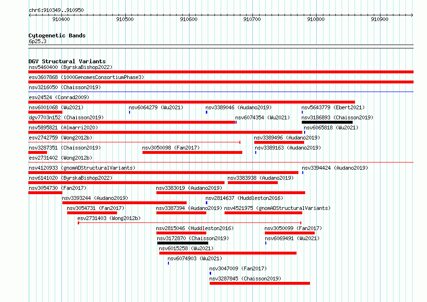The width and height of the screenshot is (427, 302).
Task: Select the red bar under dgv7703n152
Action: coord(132,122)
